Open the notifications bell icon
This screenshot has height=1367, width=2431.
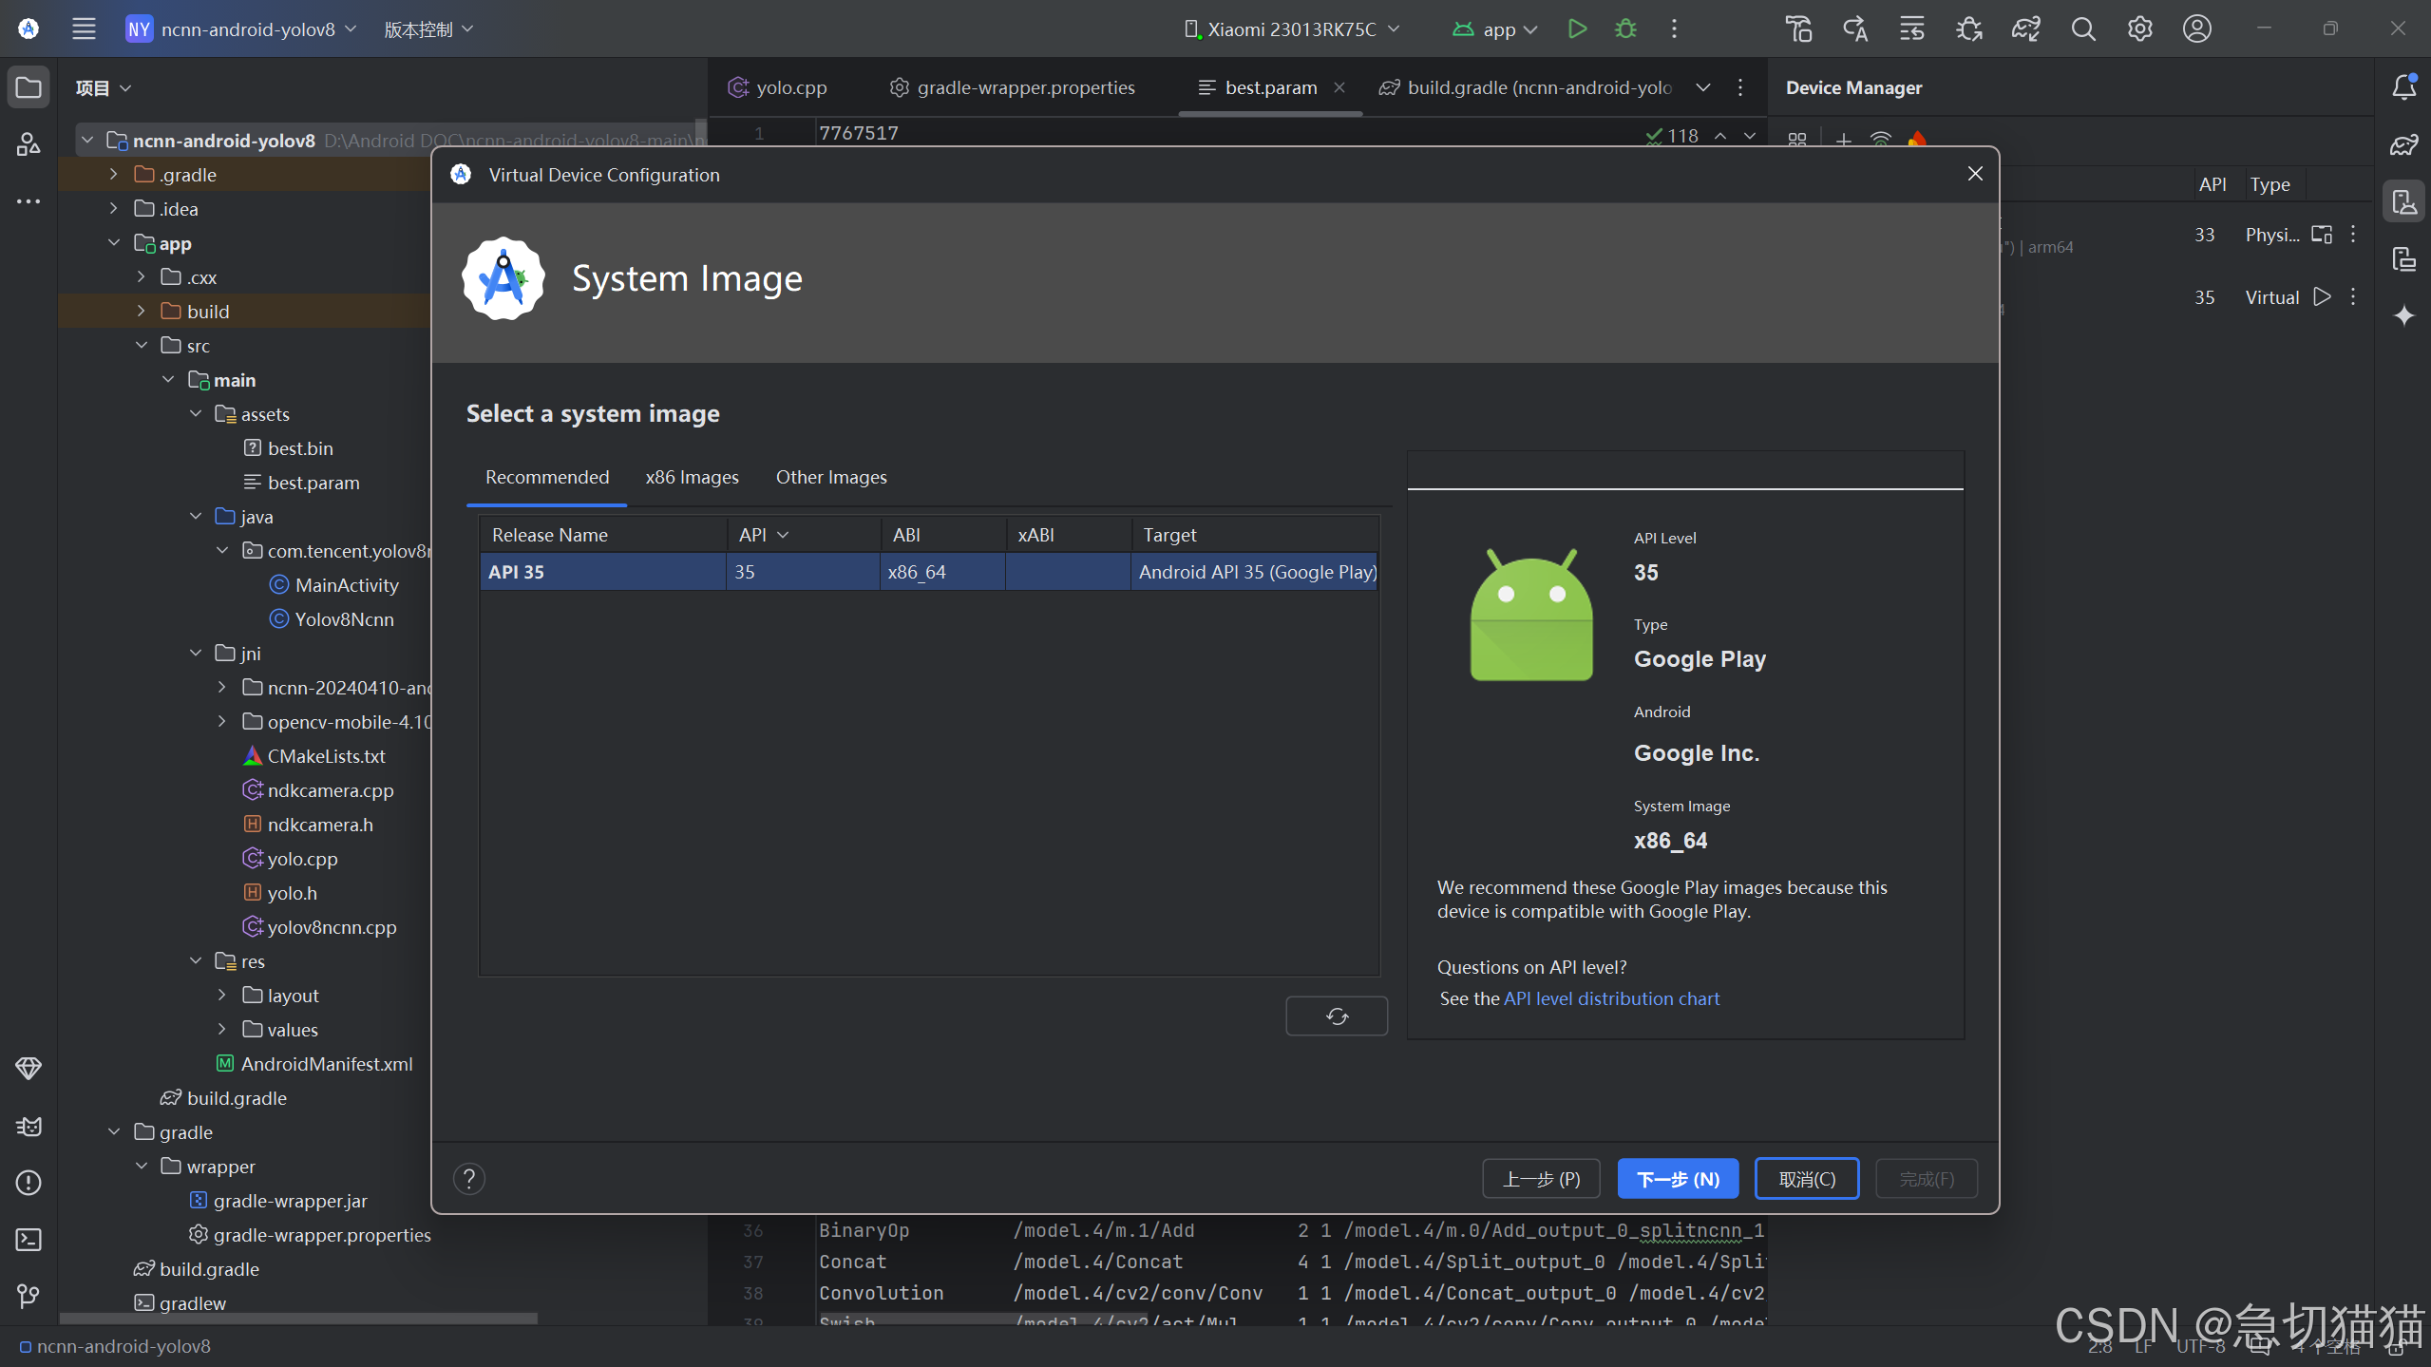point(2403,87)
